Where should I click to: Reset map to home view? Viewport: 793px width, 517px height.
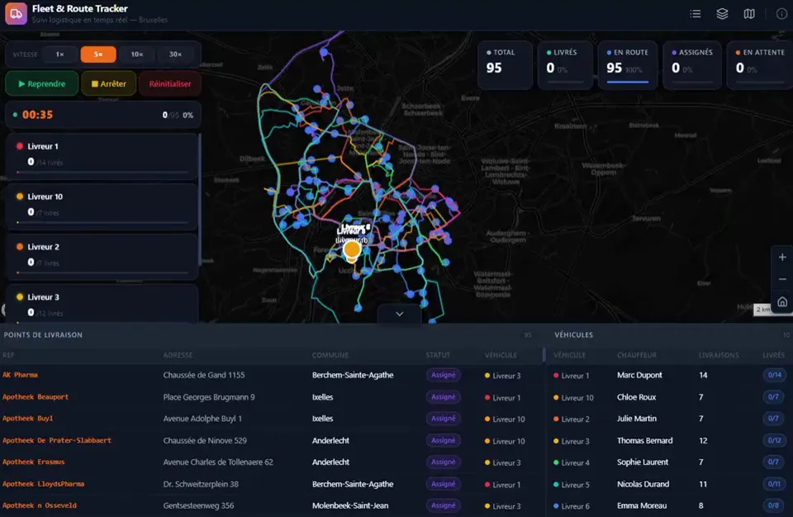click(x=782, y=302)
